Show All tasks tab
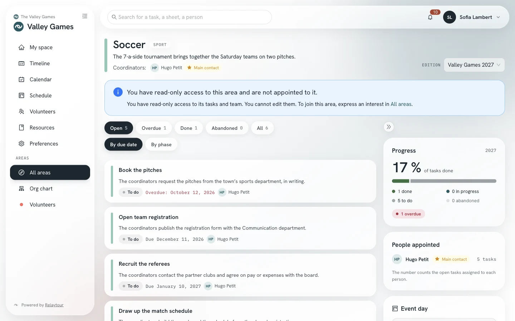 coord(263,128)
